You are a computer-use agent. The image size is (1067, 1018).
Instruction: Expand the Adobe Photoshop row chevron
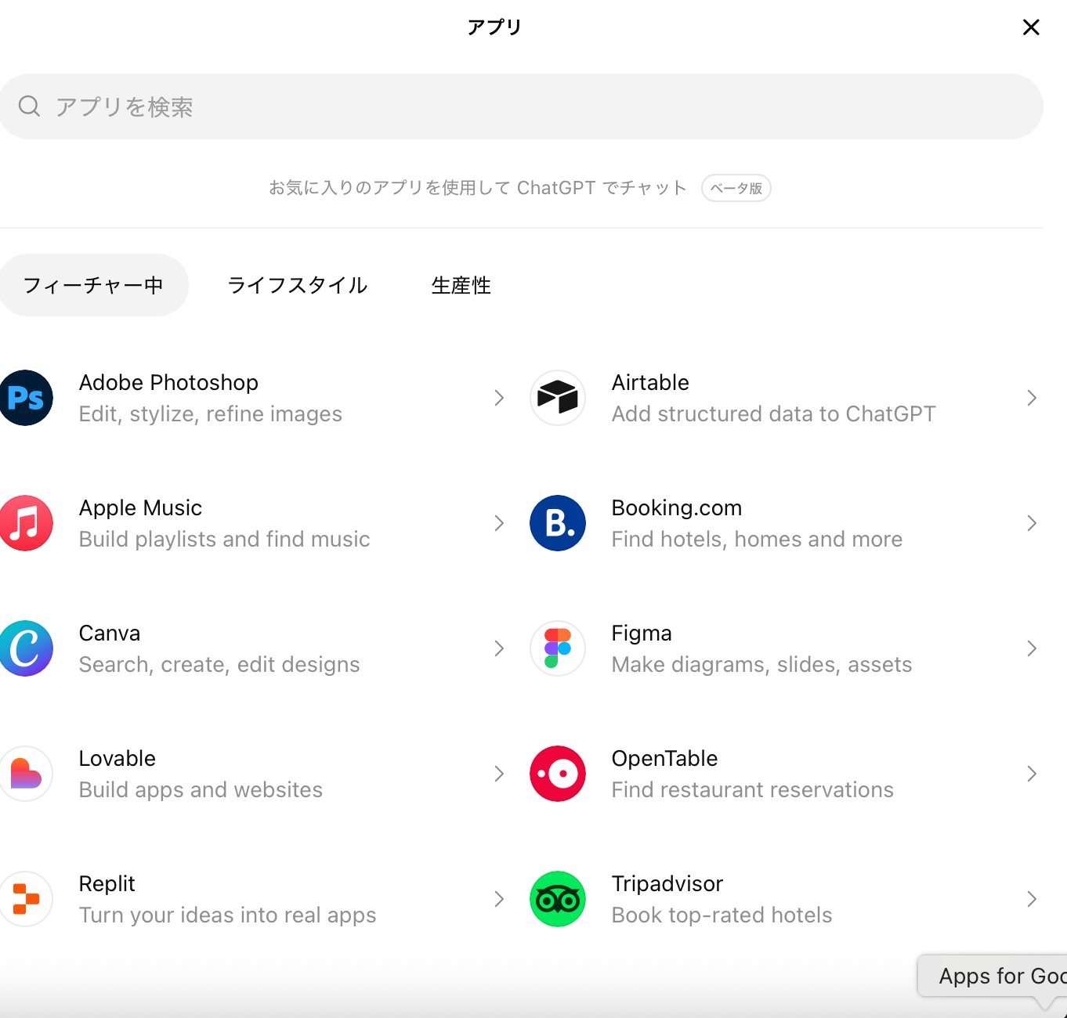click(x=499, y=398)
